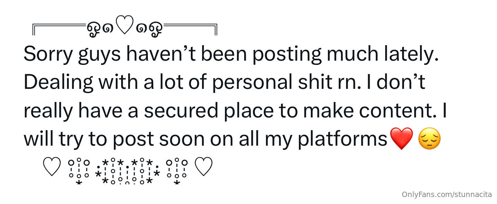Open the OnlyFans.com/stunnacita watermark link
This screenshot has height=204, width=497.
coord(447,194)
